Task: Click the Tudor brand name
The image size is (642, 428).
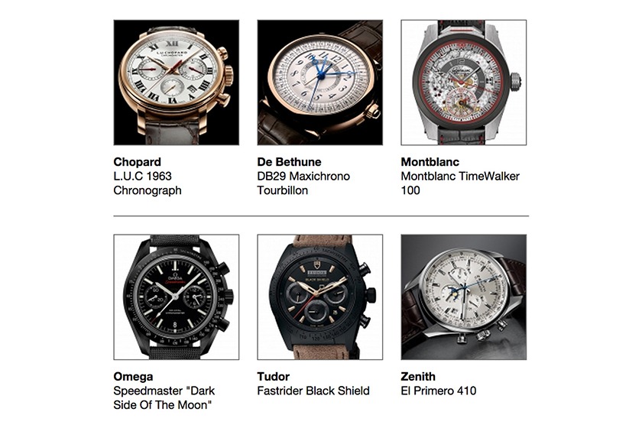Action: (273, 376)
